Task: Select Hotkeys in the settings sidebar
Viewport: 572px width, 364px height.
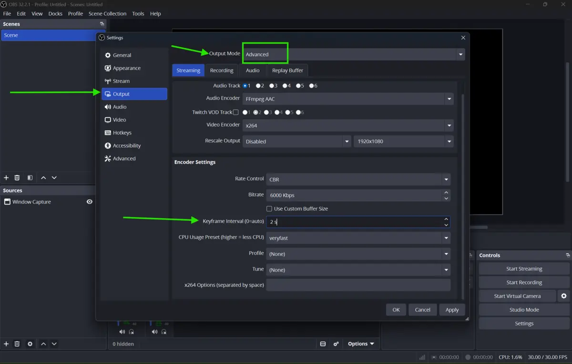Action: pyautogui.click(x=134, y=133)
